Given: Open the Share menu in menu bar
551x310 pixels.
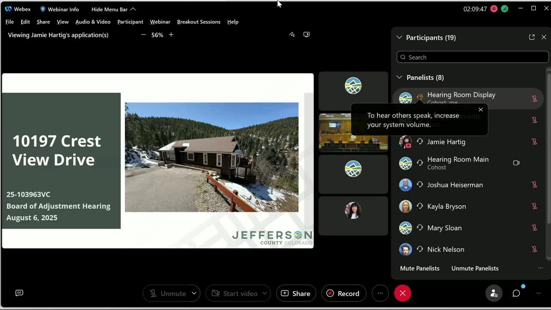Looking at the screenshot, I should click(x=43, y=22).
